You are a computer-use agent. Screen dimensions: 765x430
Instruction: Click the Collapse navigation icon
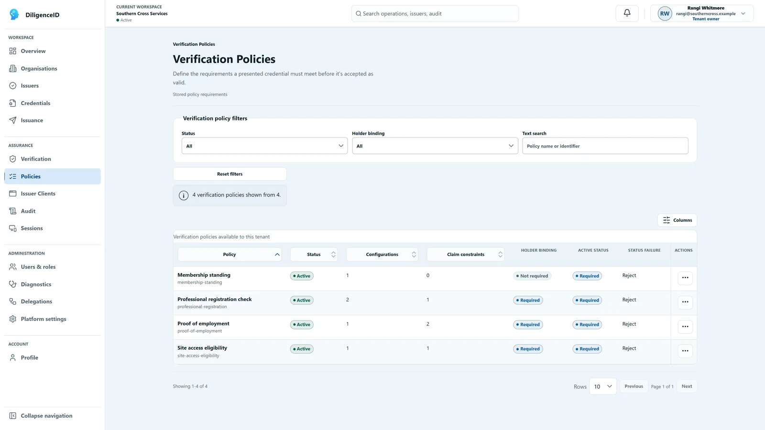point(13,416)
